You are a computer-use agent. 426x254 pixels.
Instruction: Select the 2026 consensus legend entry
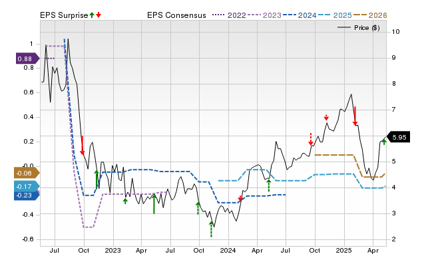(370, 15)
